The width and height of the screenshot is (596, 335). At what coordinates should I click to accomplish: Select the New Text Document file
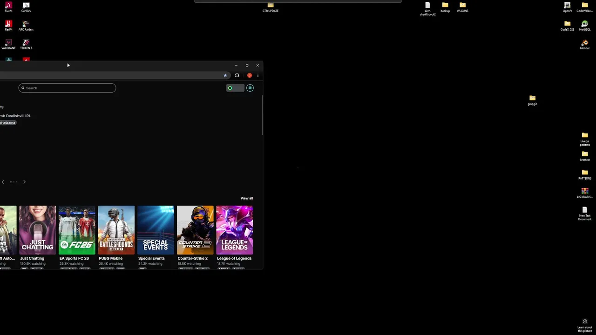click(585, 214)
